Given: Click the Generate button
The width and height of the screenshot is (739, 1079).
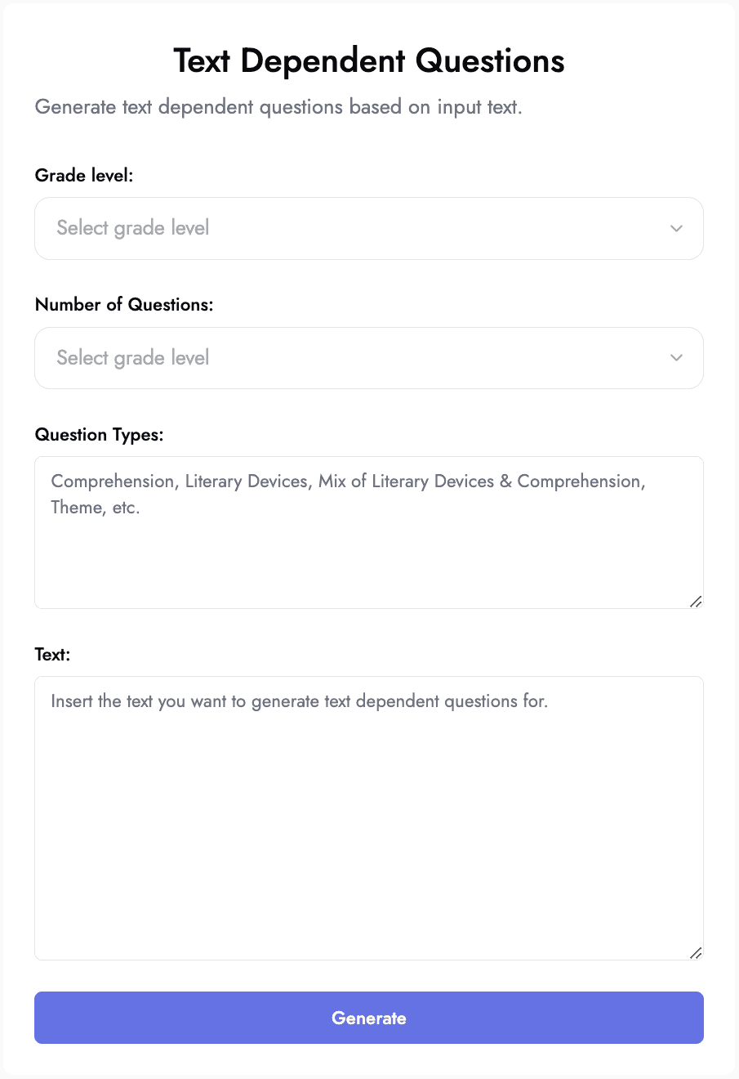Looking at the screenshot, I should pyautogui.click(x=368, y=1018).
